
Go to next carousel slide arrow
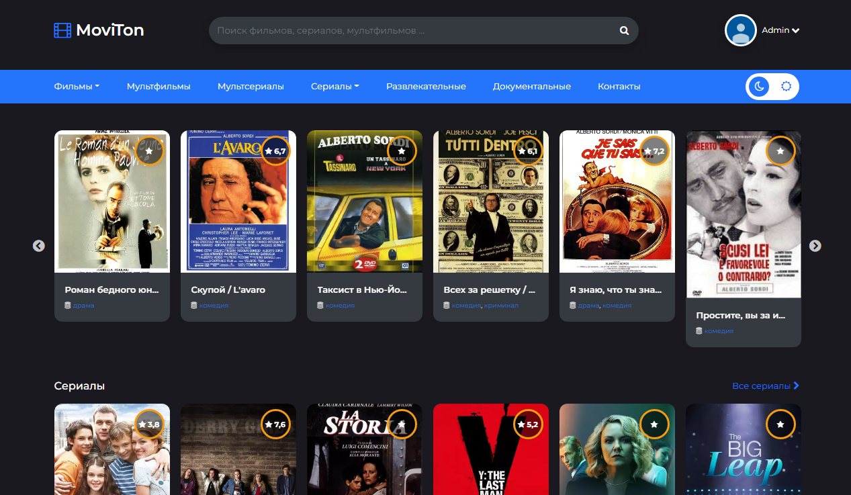click(815, 246)
